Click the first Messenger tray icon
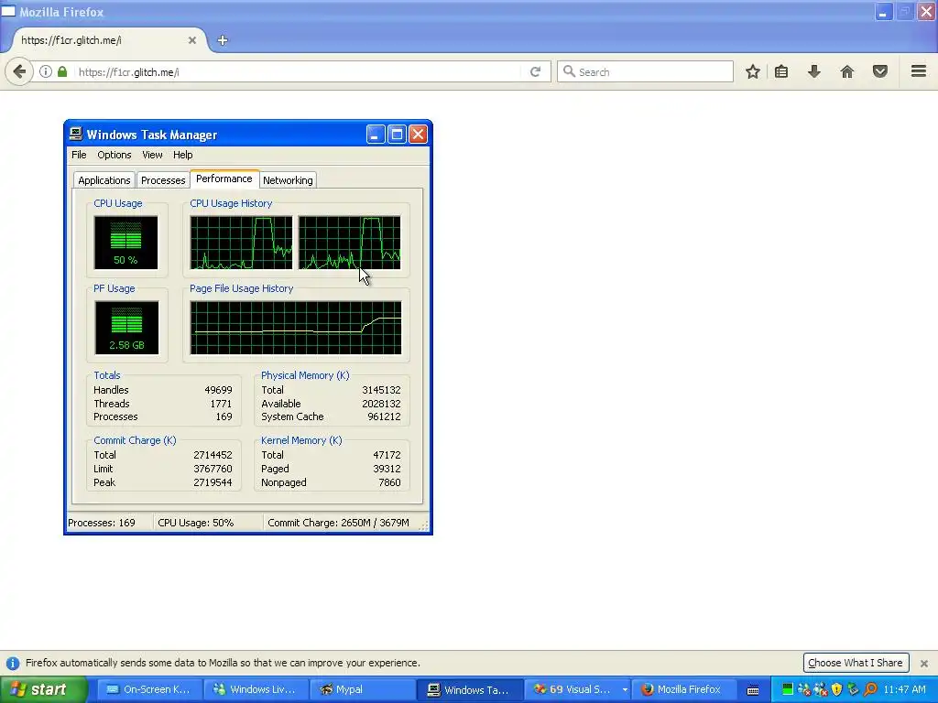The height and width of the screenshot is (703, 938). [x=804, y=689]
